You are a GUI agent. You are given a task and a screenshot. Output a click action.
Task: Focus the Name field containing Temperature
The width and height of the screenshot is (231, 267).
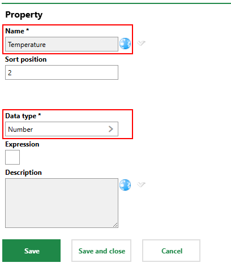pos(62,44)
